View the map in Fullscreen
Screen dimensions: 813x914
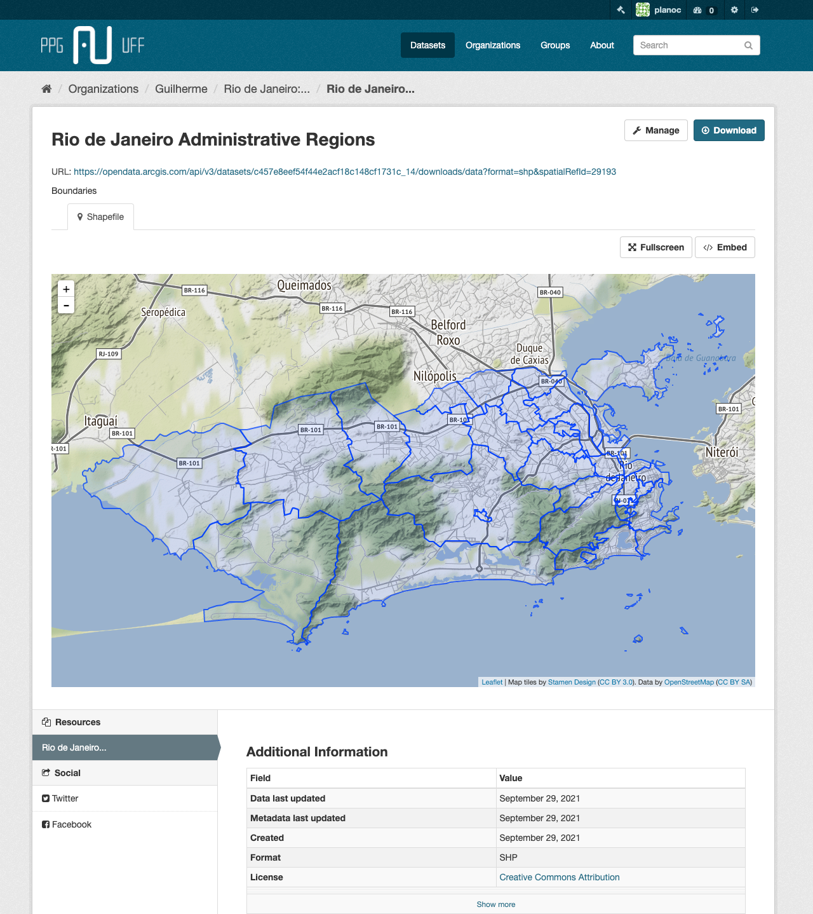656,247
